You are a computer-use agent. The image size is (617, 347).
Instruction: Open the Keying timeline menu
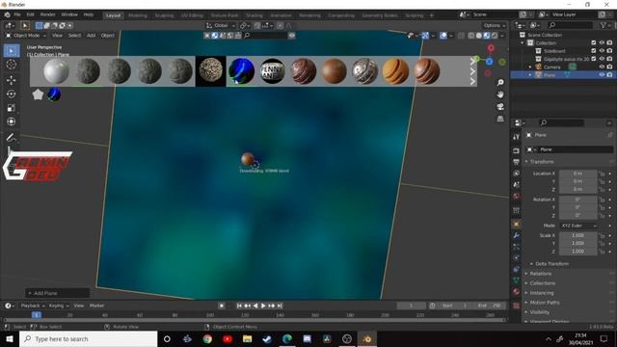point(58,306)
